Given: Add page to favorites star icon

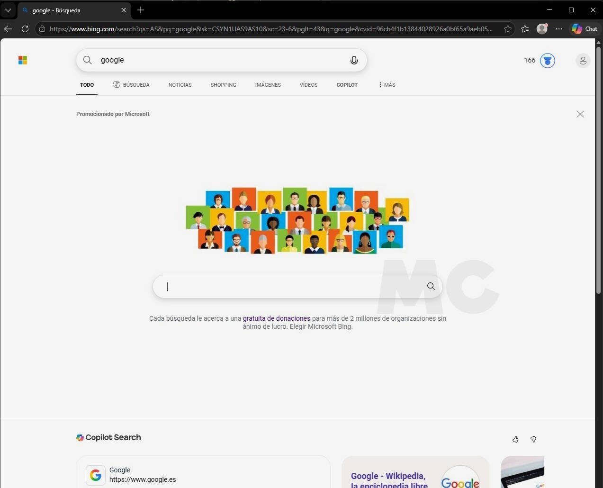Looking at the screenshot, I should coord(508,29).
